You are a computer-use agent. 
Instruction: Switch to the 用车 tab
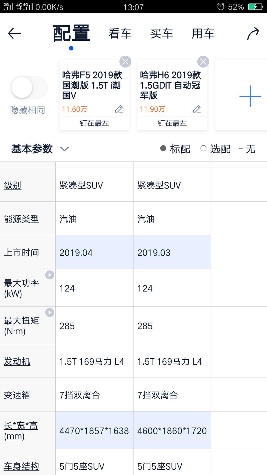point(203,34)
